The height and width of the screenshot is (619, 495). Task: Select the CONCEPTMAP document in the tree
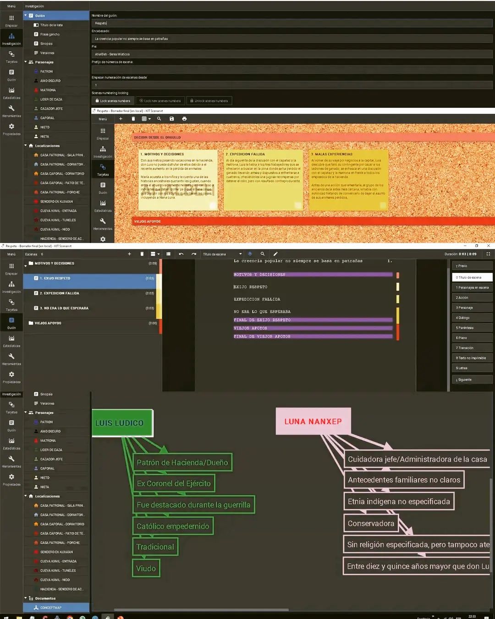pos(50,608)
